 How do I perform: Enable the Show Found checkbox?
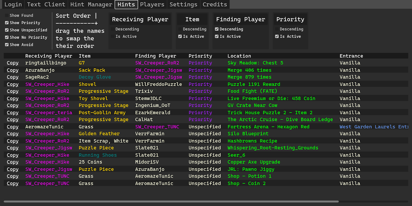pos(6,15)
